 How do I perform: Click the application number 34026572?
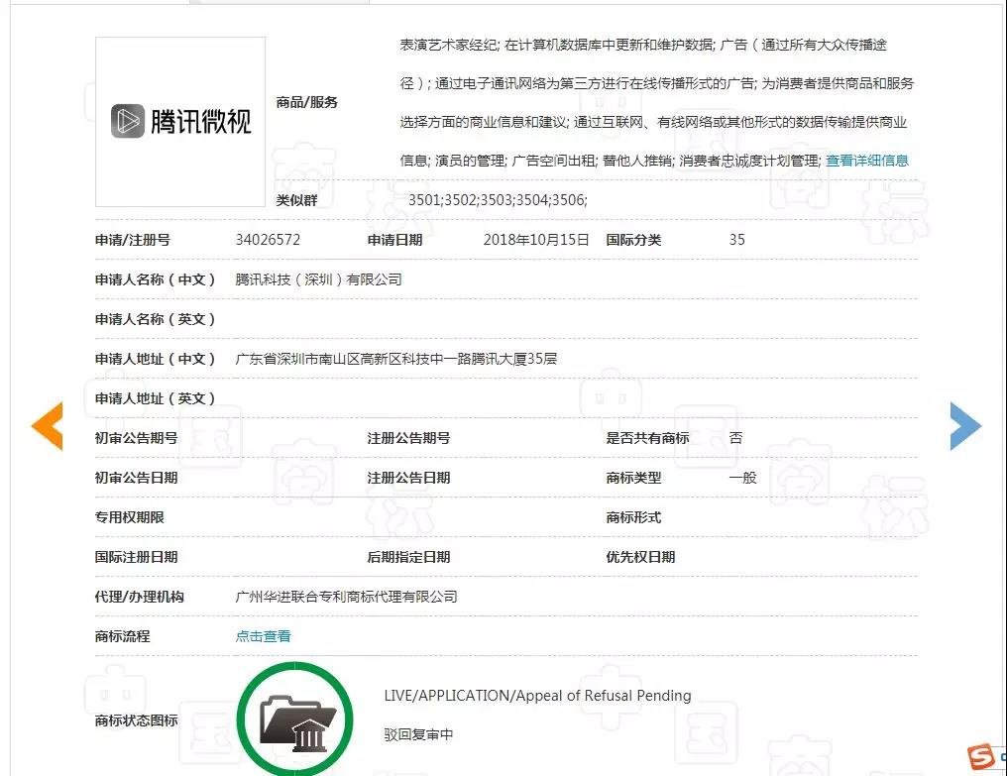tap(268, 240)
